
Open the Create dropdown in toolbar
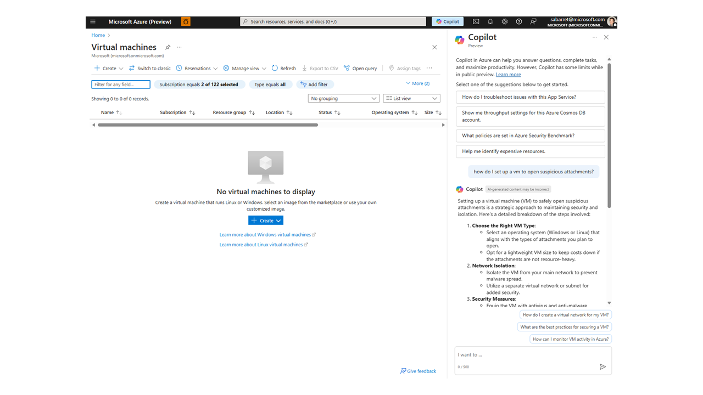[x=109, y=68]
